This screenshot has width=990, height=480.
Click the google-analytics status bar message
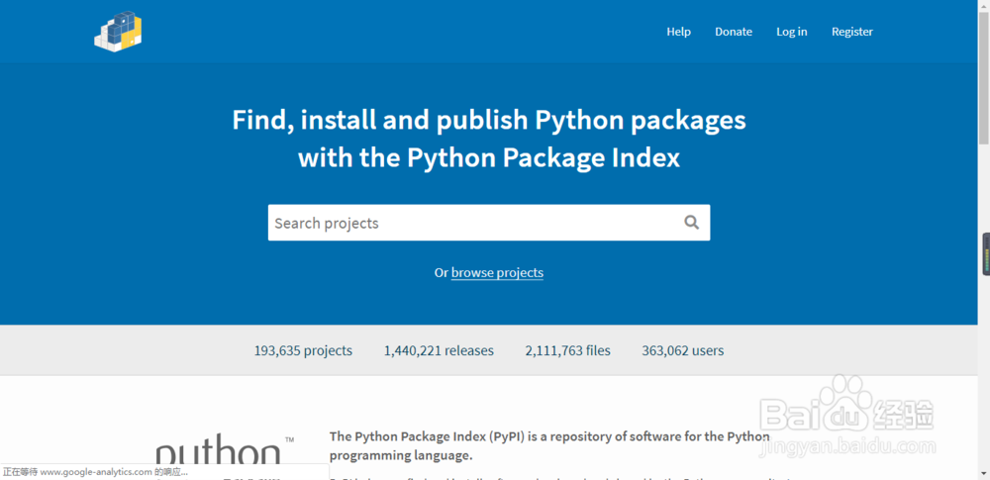click(95, 472)
